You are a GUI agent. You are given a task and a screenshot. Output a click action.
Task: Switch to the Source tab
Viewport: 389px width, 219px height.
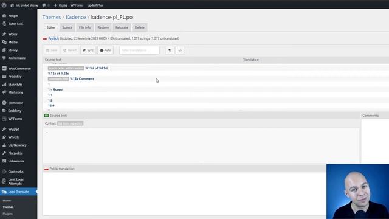click(x=67, y=27)
